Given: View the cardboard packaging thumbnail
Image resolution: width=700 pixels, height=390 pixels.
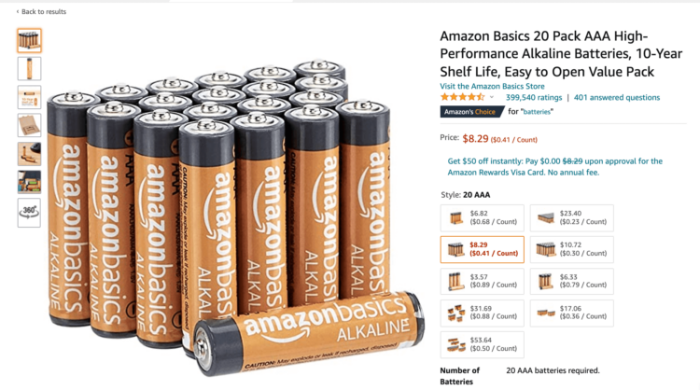Looking at the screenshot, I should click(29, 125).
